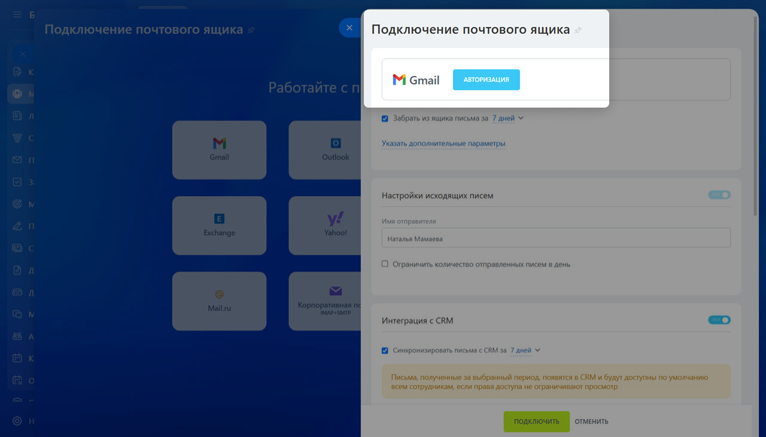Click the Настройки исходящих писем section heading
Screen dimensions: 766x437
437,195
